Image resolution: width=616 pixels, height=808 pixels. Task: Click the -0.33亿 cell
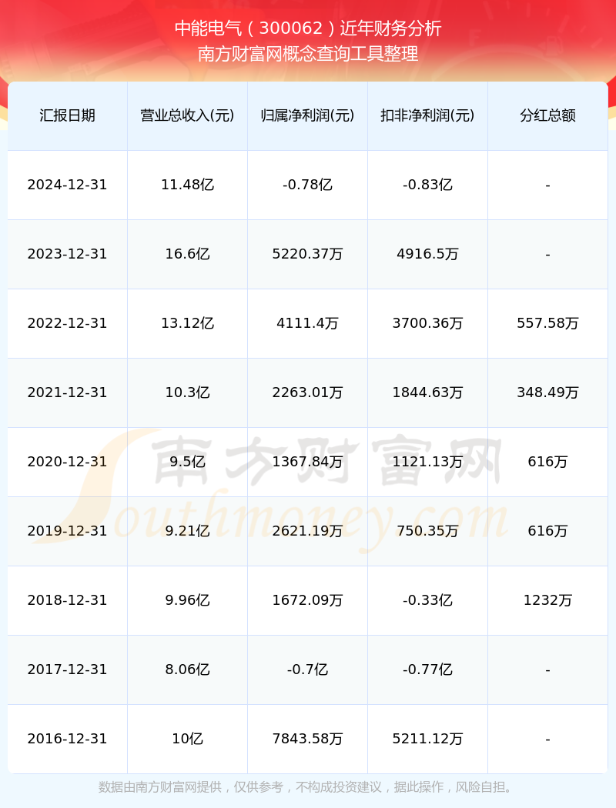(428, 600)
